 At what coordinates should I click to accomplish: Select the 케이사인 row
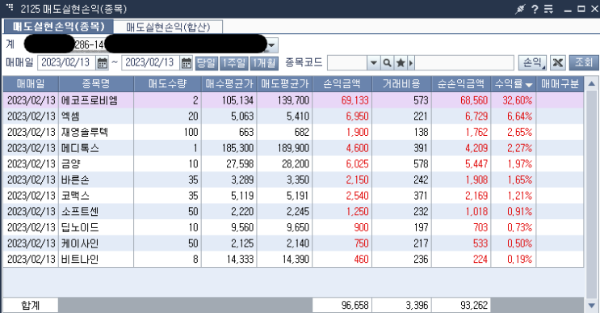pos(293,243)
